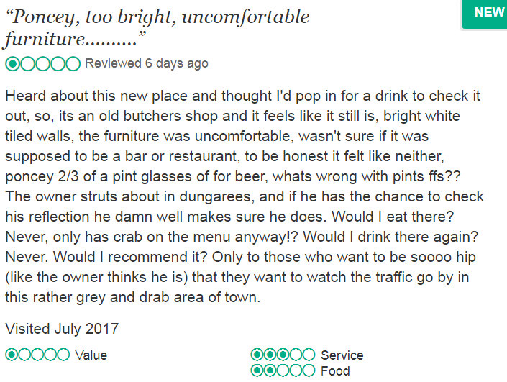Click the first Service rating bubble
This screenshot has height=382, width=507.
pos(257,355)
